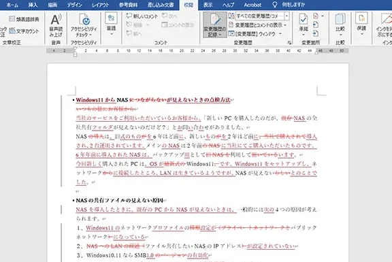The width and height of the screenshot is (392, 262).
Task: Switch to the レイアウト tab
Action: click(x=101, y=5)
